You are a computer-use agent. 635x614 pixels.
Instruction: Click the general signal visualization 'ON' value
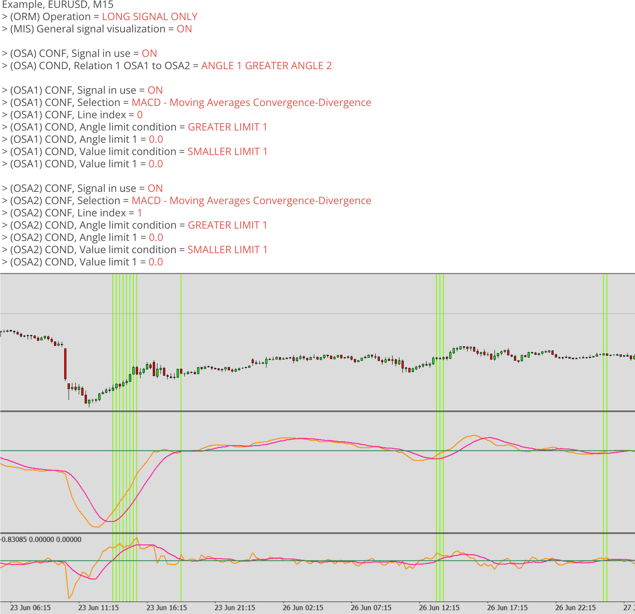(x=184, y=29)
